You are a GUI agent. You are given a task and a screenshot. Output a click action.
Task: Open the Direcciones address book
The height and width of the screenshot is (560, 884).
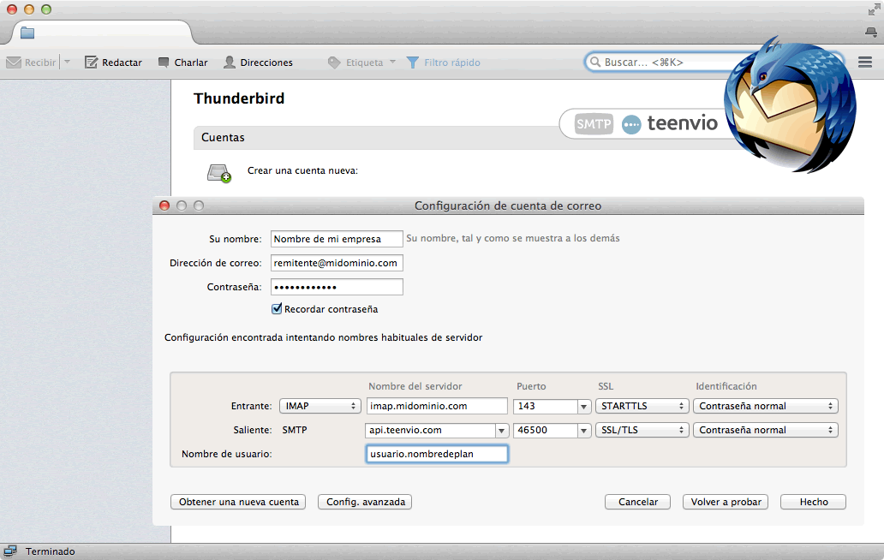[x=258, y=63]
